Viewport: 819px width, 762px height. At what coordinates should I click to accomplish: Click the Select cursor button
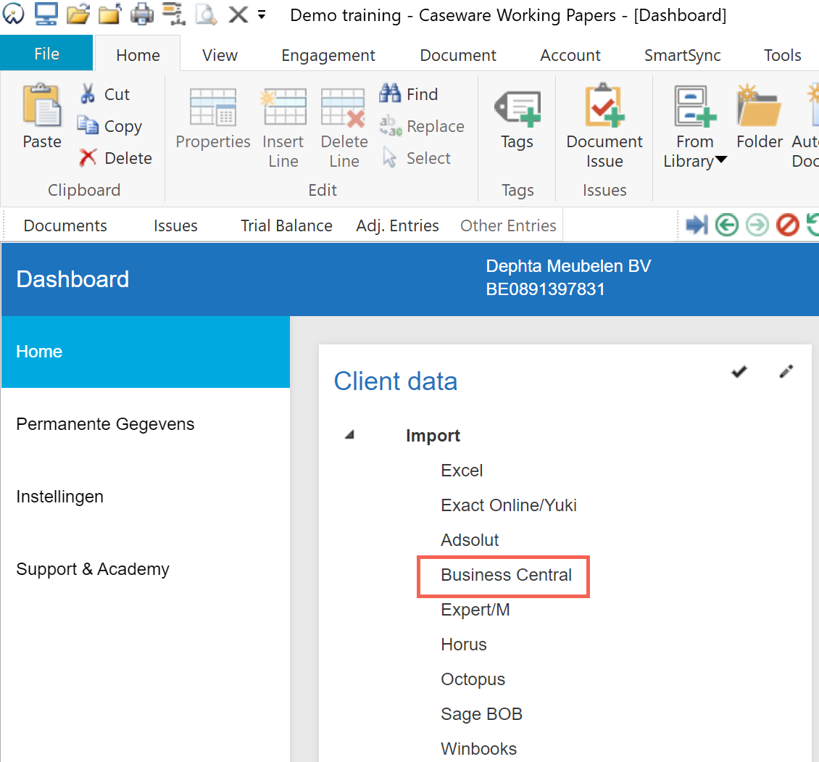416,158
